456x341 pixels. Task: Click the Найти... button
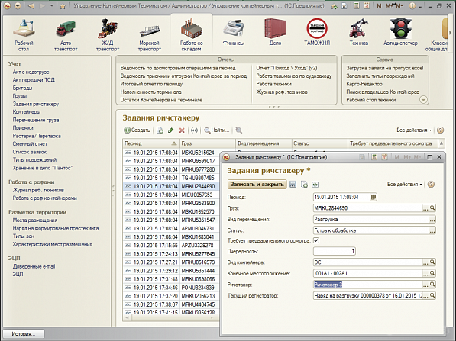click(x=217, y=130)
